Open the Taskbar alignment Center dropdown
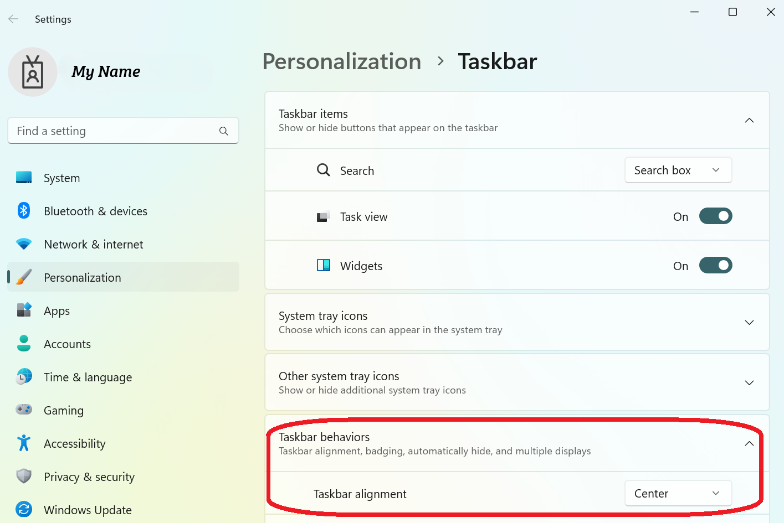Viewport: 784px width, 523px height. click(678, 494)
